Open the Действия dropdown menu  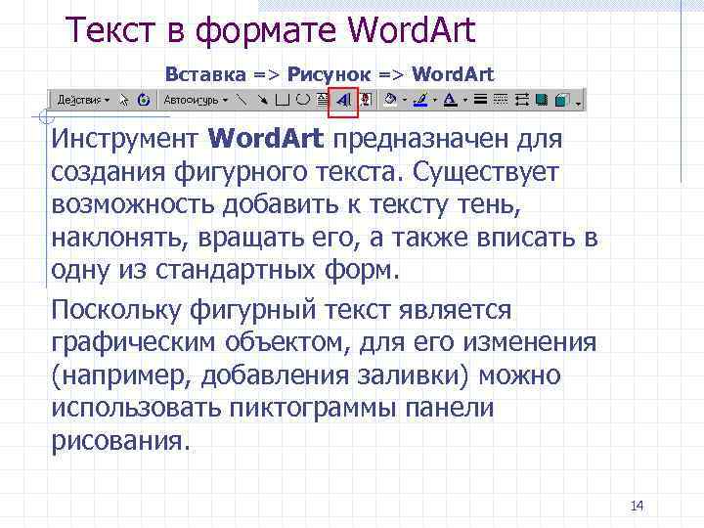83,100
